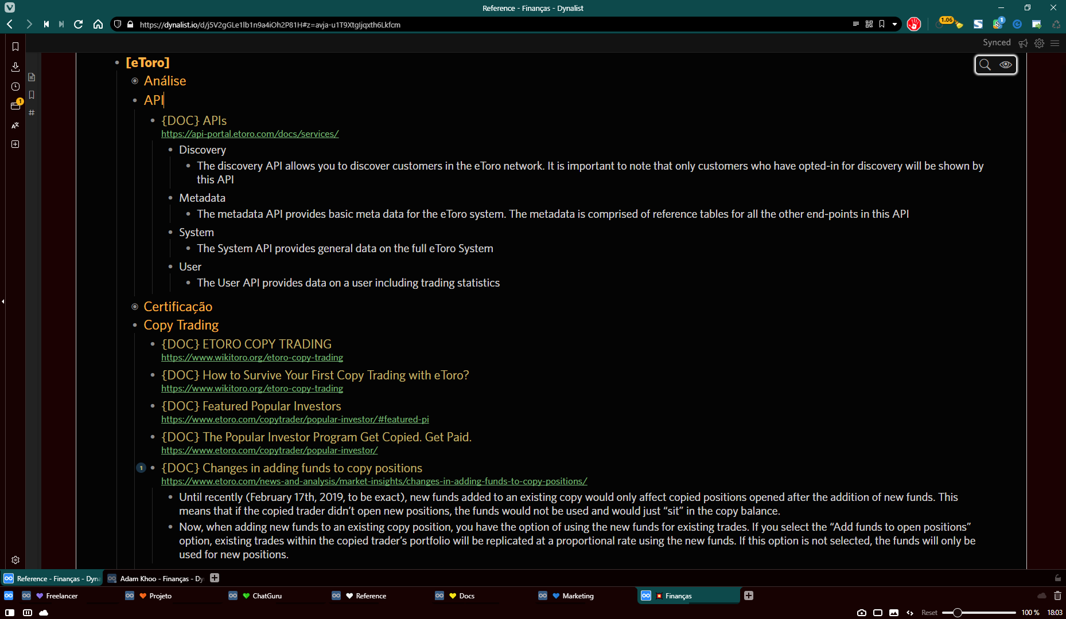The image size is (1066, 619).
Task: Open Dynalist tags pane icon
Action: [32, 112]
